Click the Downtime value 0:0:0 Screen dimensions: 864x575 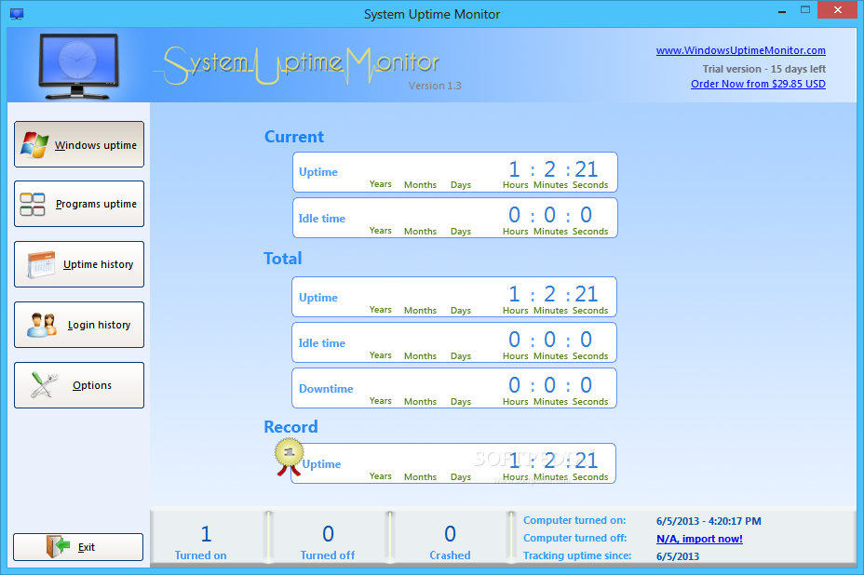(x=550, y=385)
